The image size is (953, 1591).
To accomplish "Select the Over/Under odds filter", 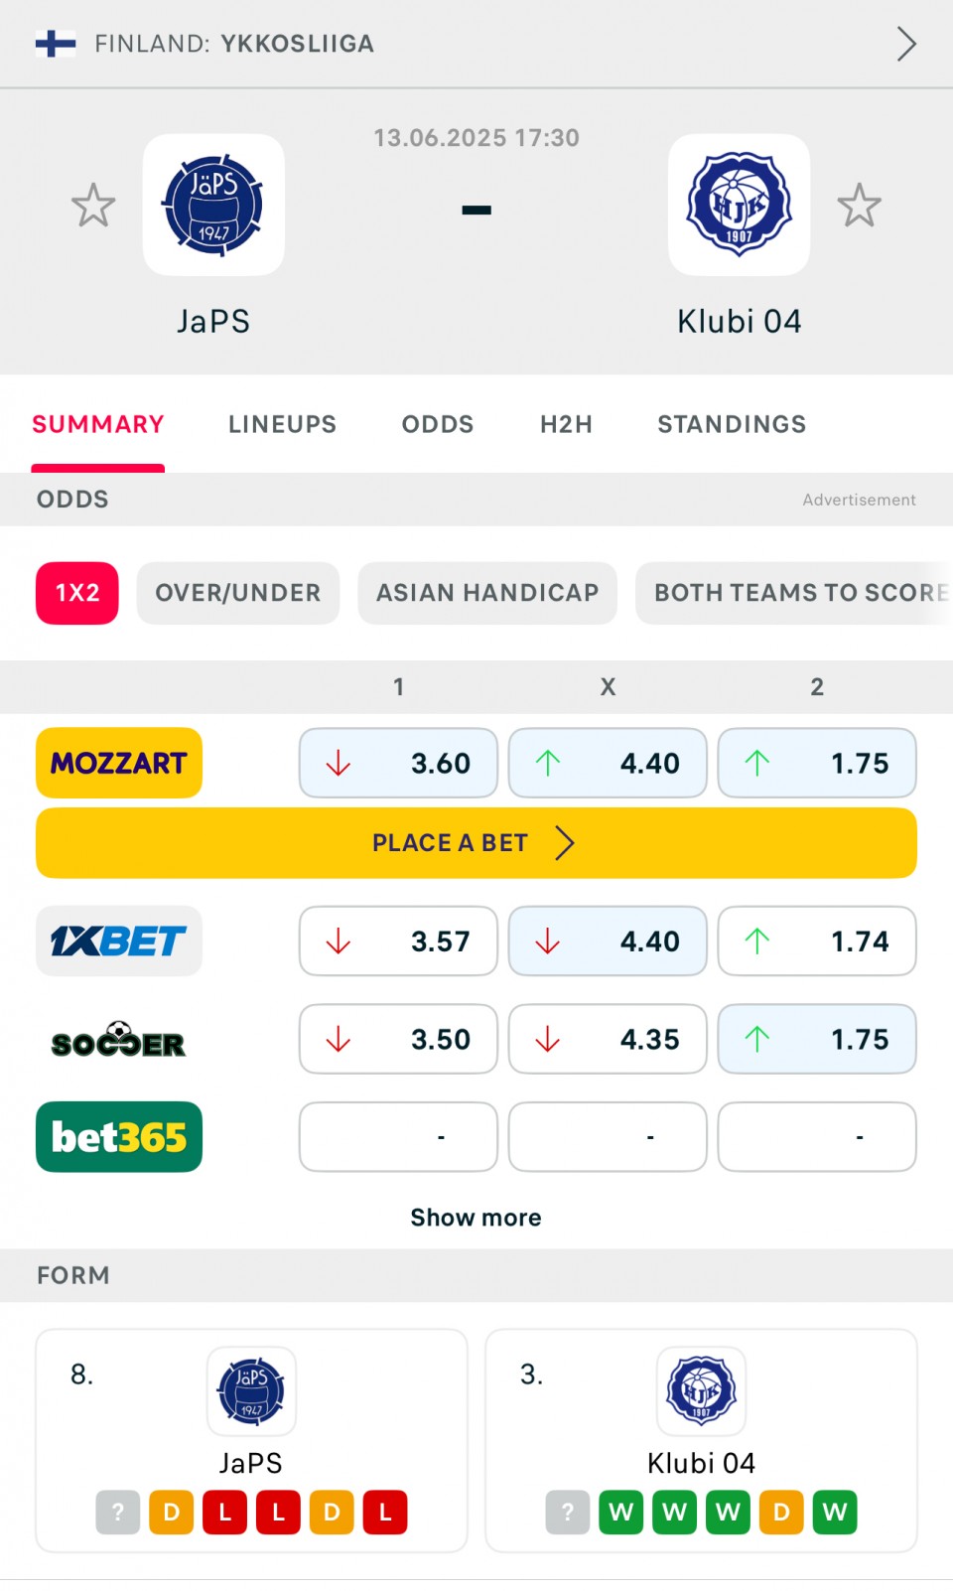I will (x=238, y=593).
